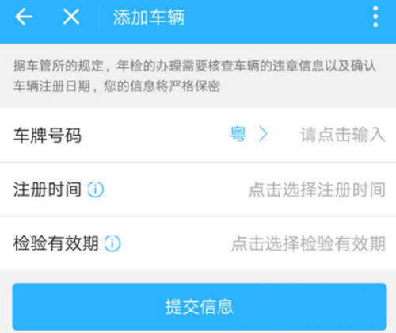
Task: Select 点击选择检验有效期 date picker
Action: pyautogui.click(x=308, y=243)
